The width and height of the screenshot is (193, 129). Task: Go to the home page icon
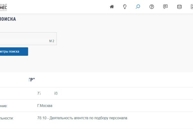[x=112, y=7]
